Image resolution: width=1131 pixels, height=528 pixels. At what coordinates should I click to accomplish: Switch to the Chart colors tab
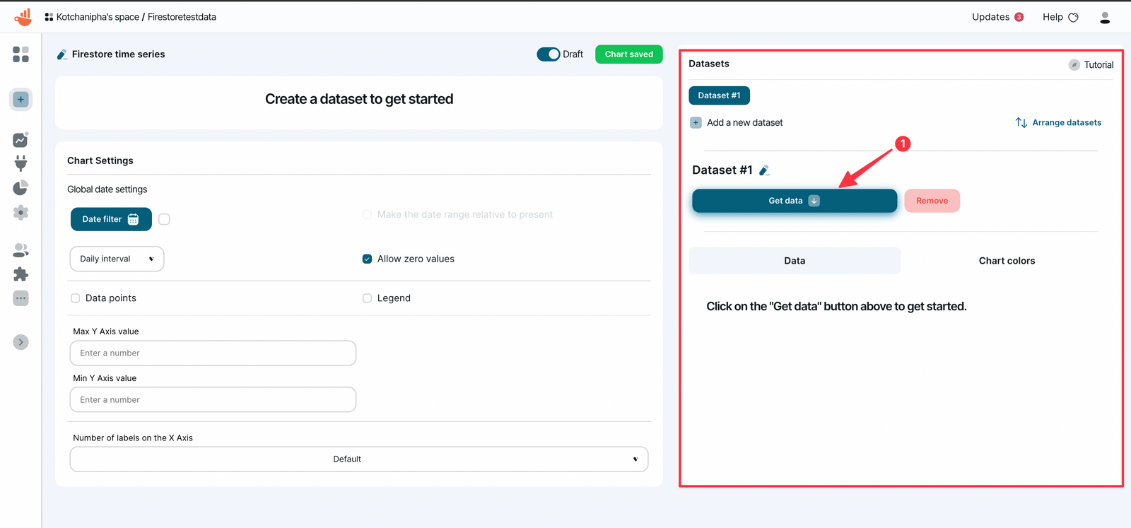tap(1006, 261)
